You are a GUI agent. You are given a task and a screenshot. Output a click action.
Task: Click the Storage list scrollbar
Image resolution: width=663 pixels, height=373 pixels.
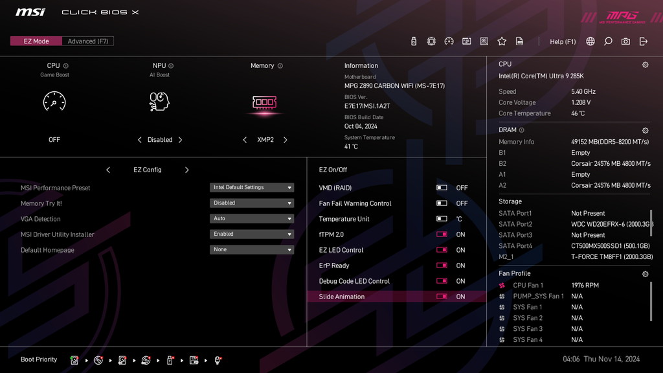point(651,223)
